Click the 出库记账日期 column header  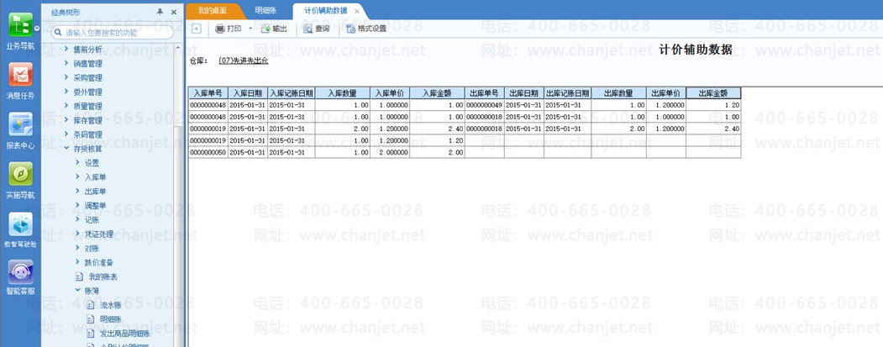coord(567,93)
